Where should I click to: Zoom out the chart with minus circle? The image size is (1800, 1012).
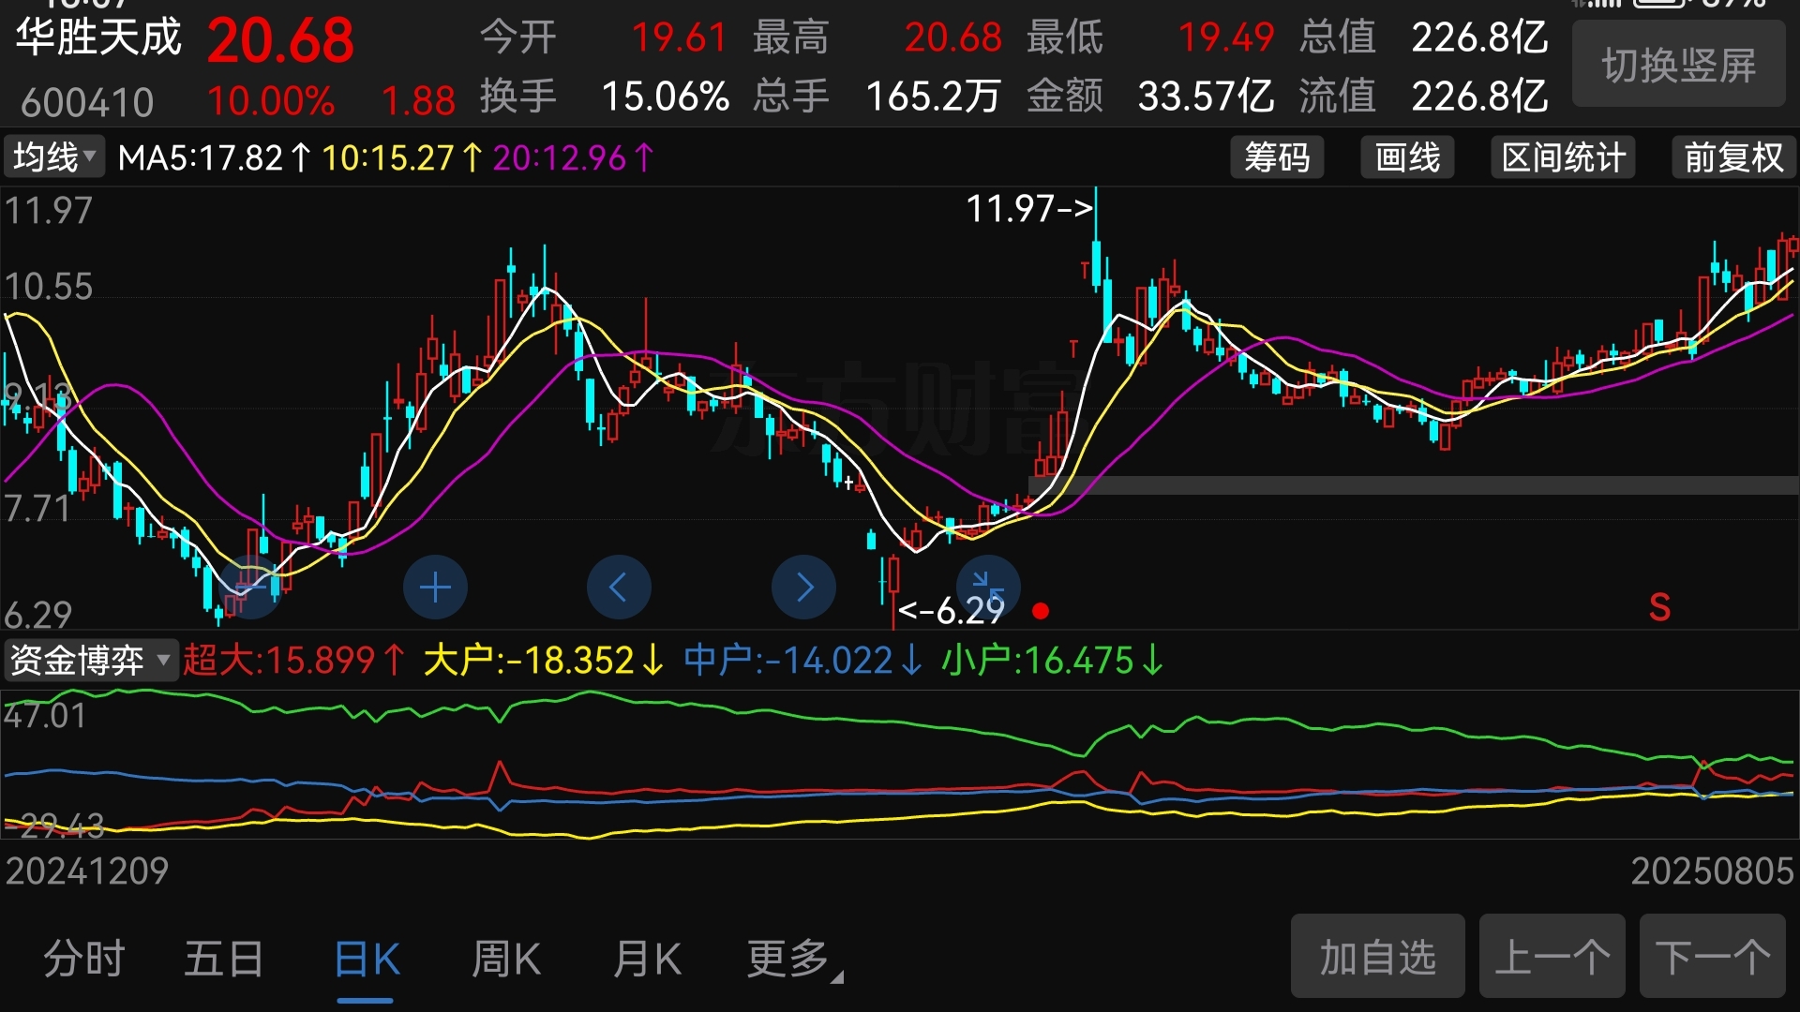point(250,588)
